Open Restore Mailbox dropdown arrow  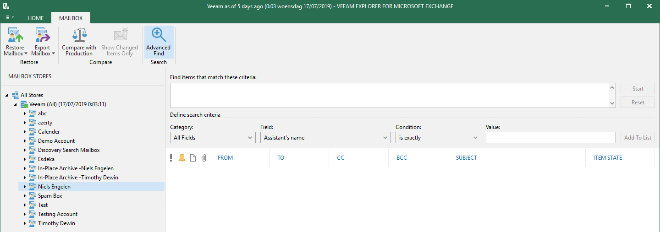point(26,54)
